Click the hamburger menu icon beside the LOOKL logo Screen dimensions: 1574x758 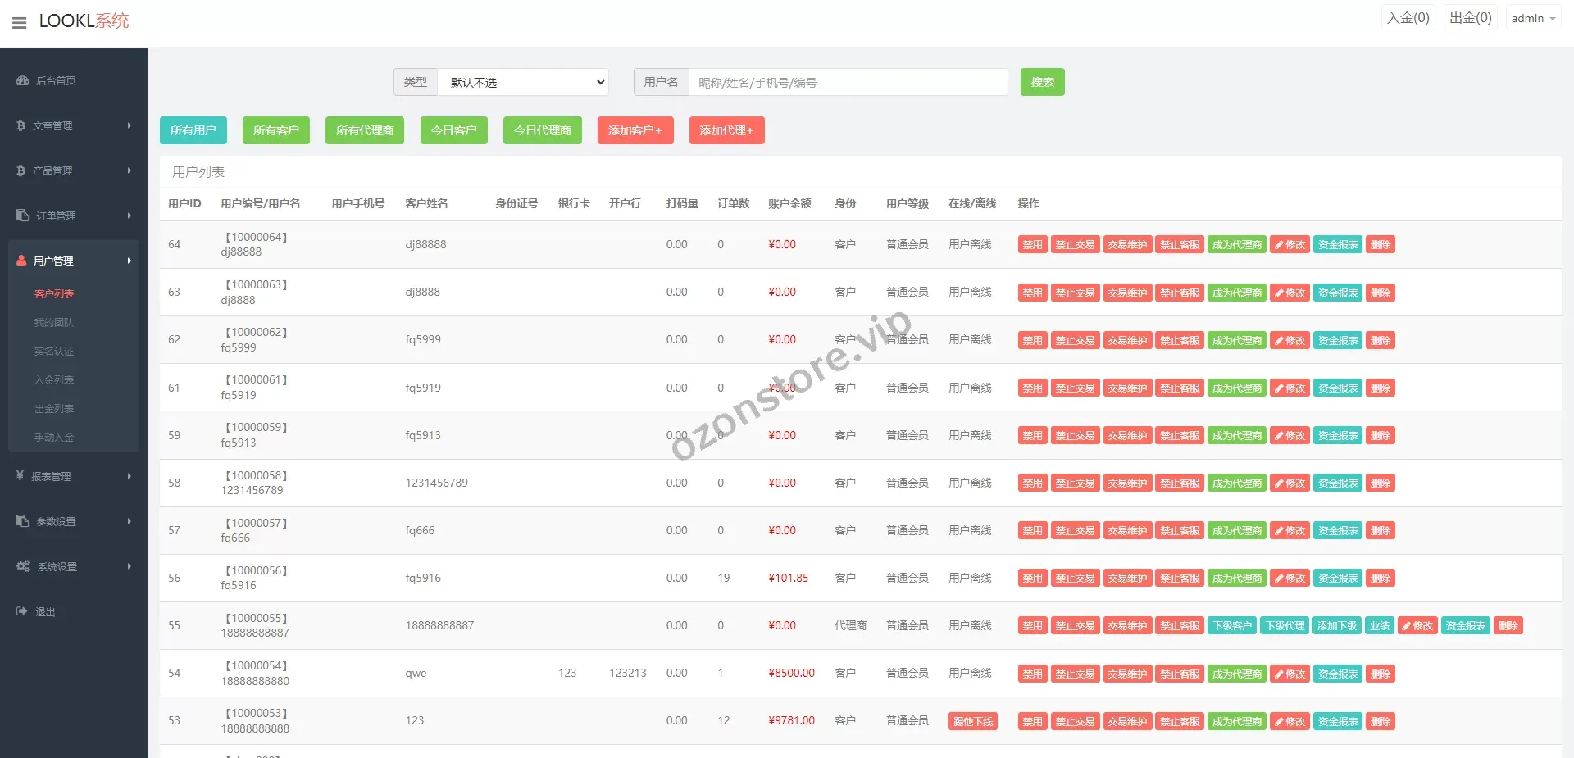(x=19, y=23)
